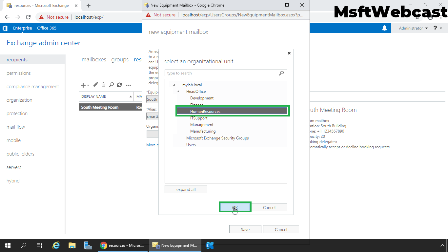Open the Administrator account dropdown
The width and height of the screenshot is (448, 252).
(413, 28)
